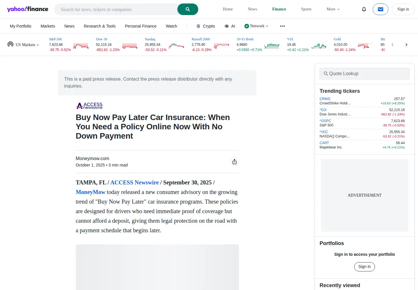Open the My Portfolio tab

click(21, 26)
